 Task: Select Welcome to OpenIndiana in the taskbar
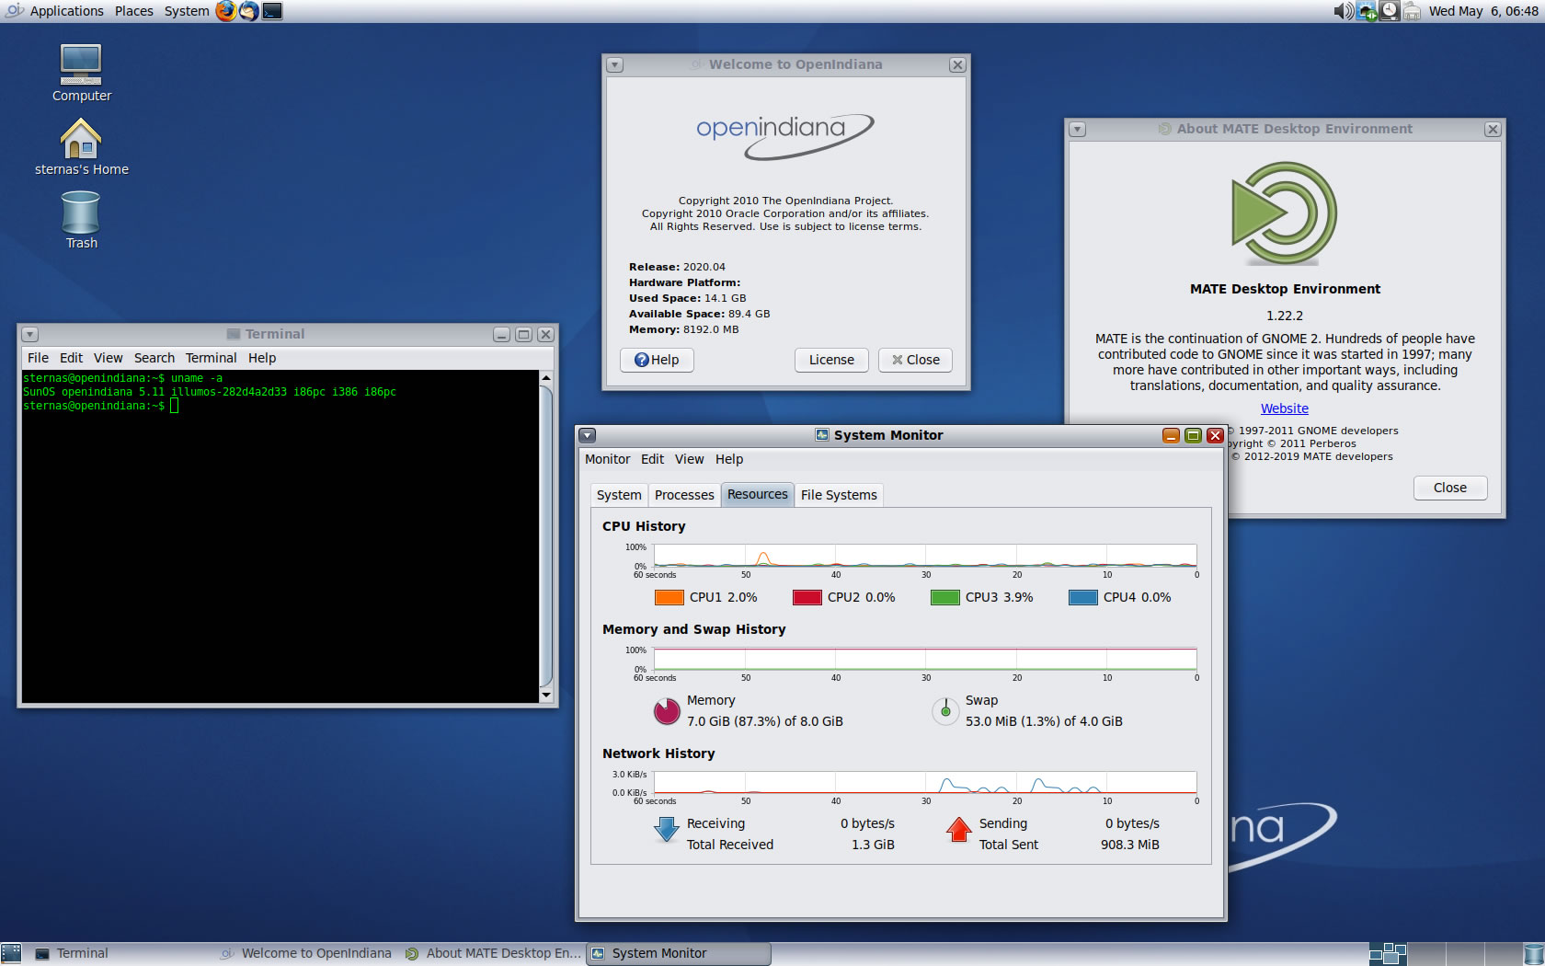pyautogui.click(x=307, y=954)
